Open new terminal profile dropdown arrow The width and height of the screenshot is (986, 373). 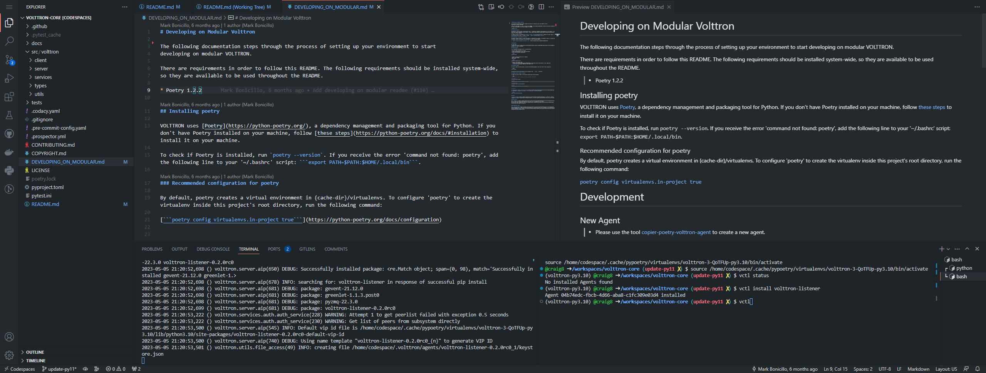point(948,249)
